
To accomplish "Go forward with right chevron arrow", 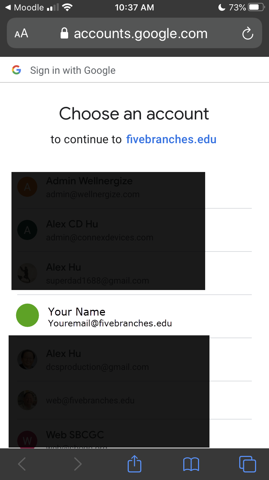I will [x=77, y=464].
